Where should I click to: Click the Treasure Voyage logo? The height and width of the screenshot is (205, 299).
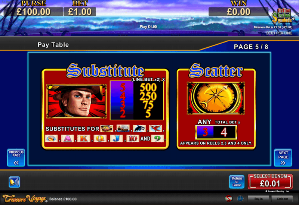coord(25,199)
